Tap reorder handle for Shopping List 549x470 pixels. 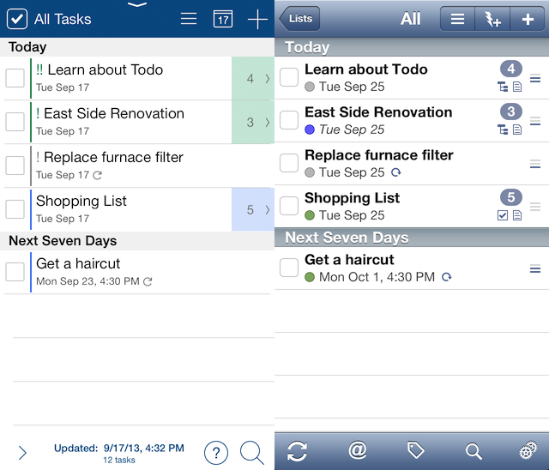point(535,207)
